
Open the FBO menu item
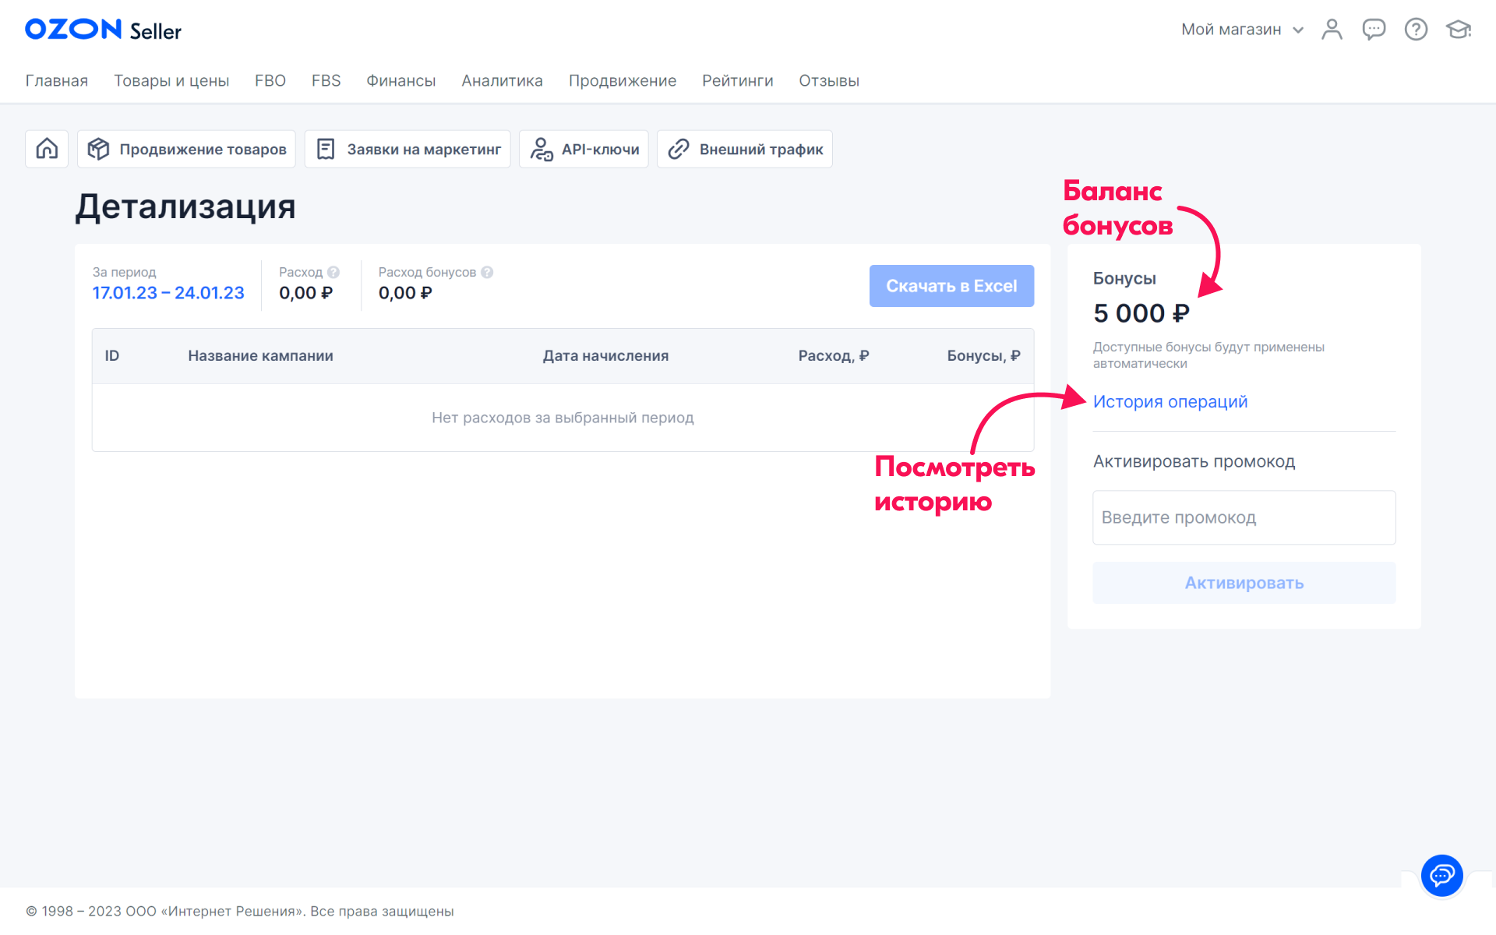(270, 81)
